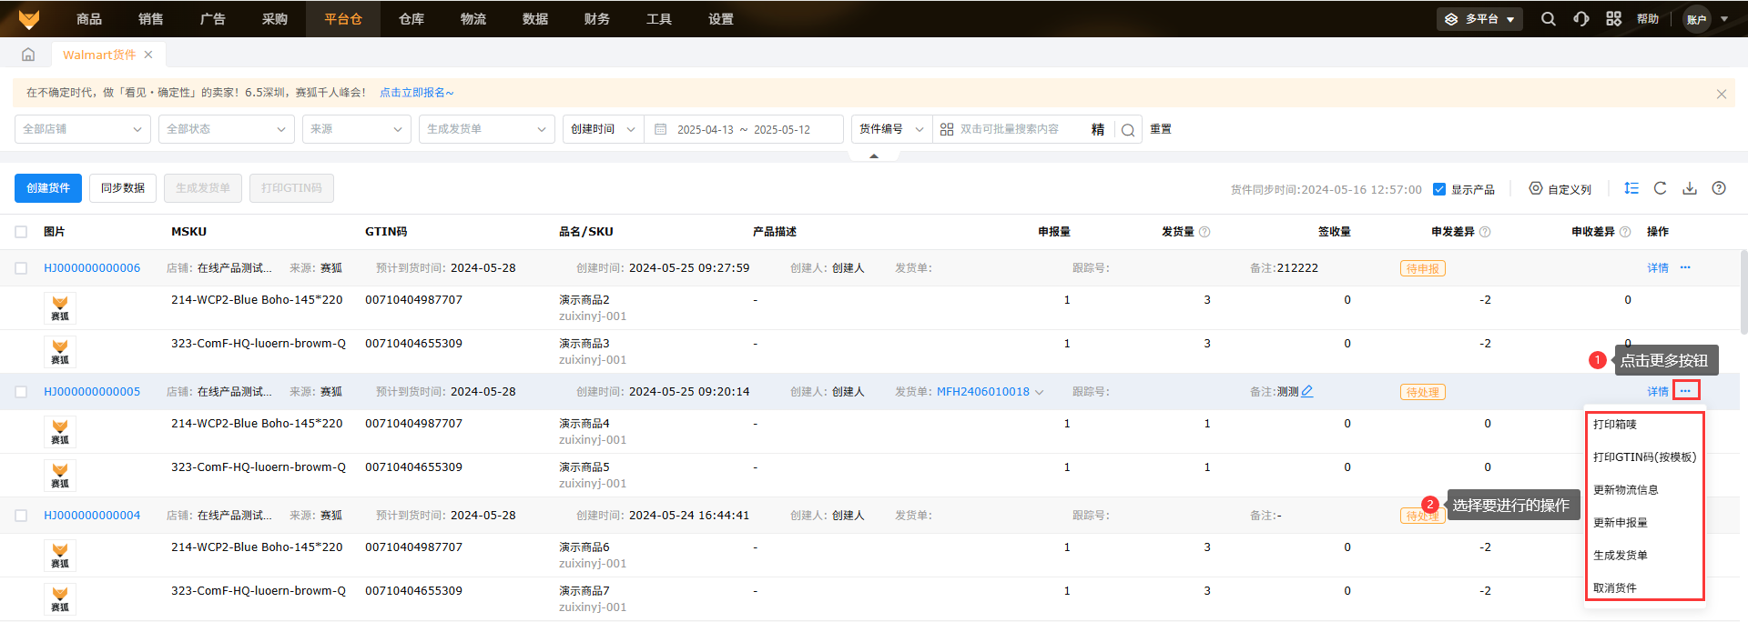
Task: Click the search magnifier in top bar
Action: coord(1548,19)
